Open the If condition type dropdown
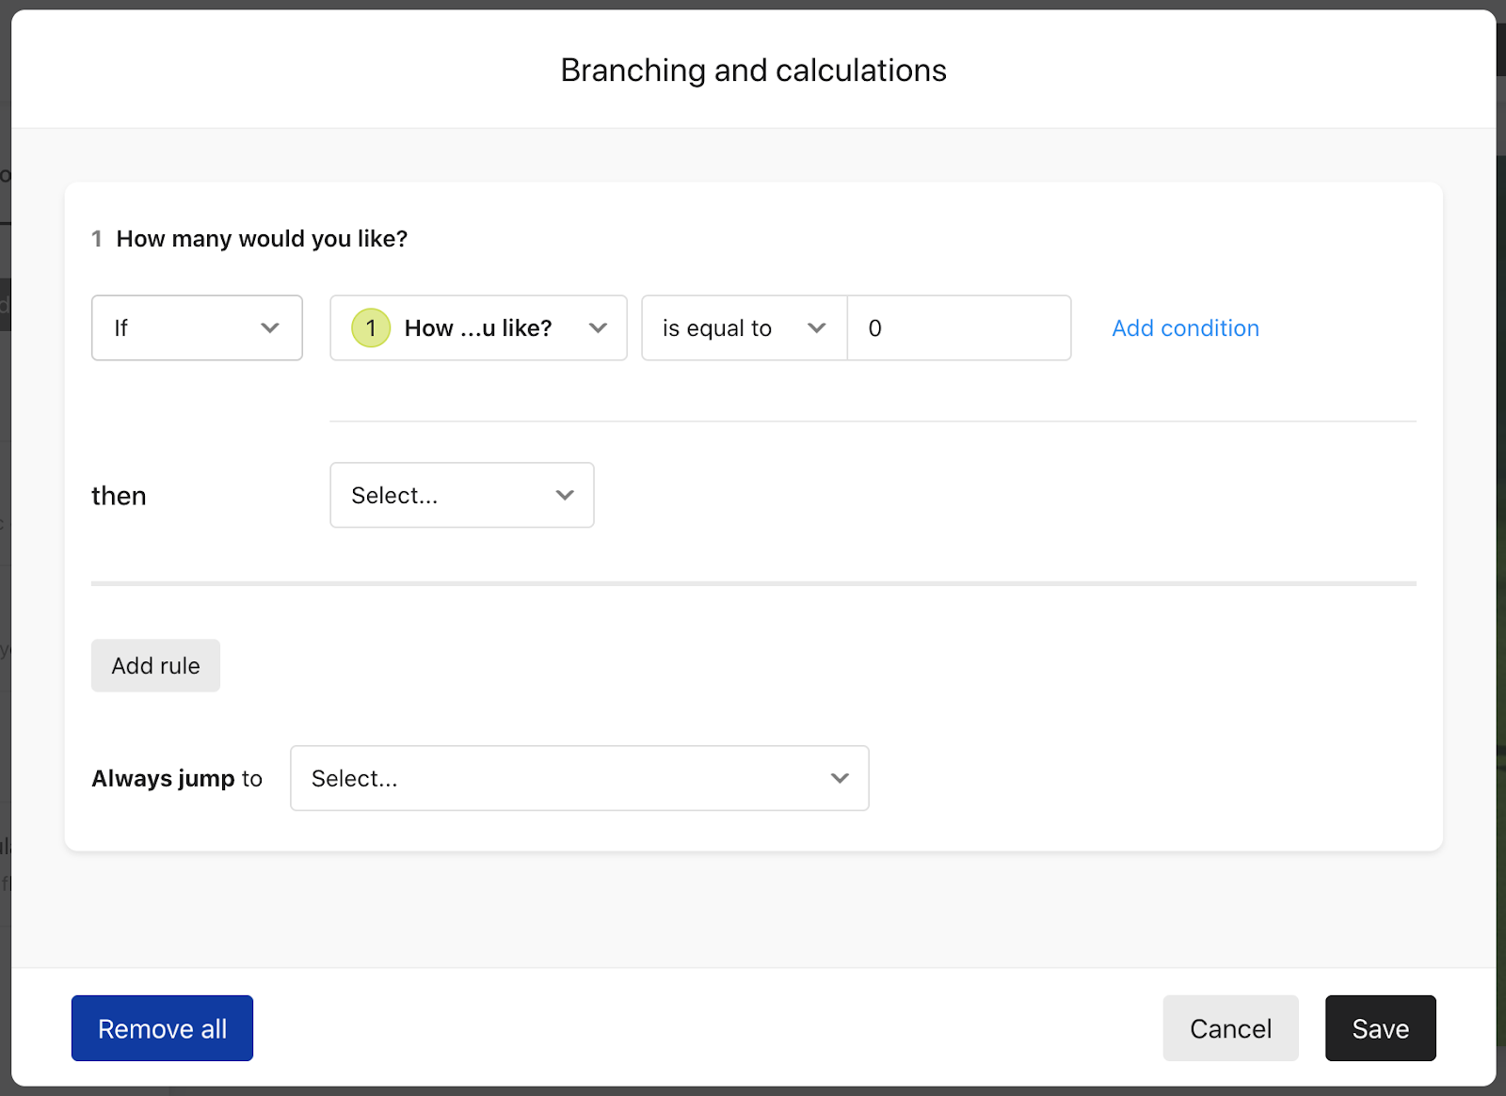The height and width of the screenshot is (1096, 1506). [x=197, y=327]
